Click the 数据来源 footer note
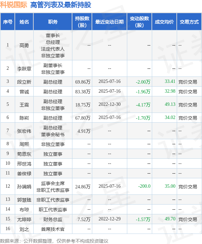Viewport: 202px width, 244px height. (54, 241)
